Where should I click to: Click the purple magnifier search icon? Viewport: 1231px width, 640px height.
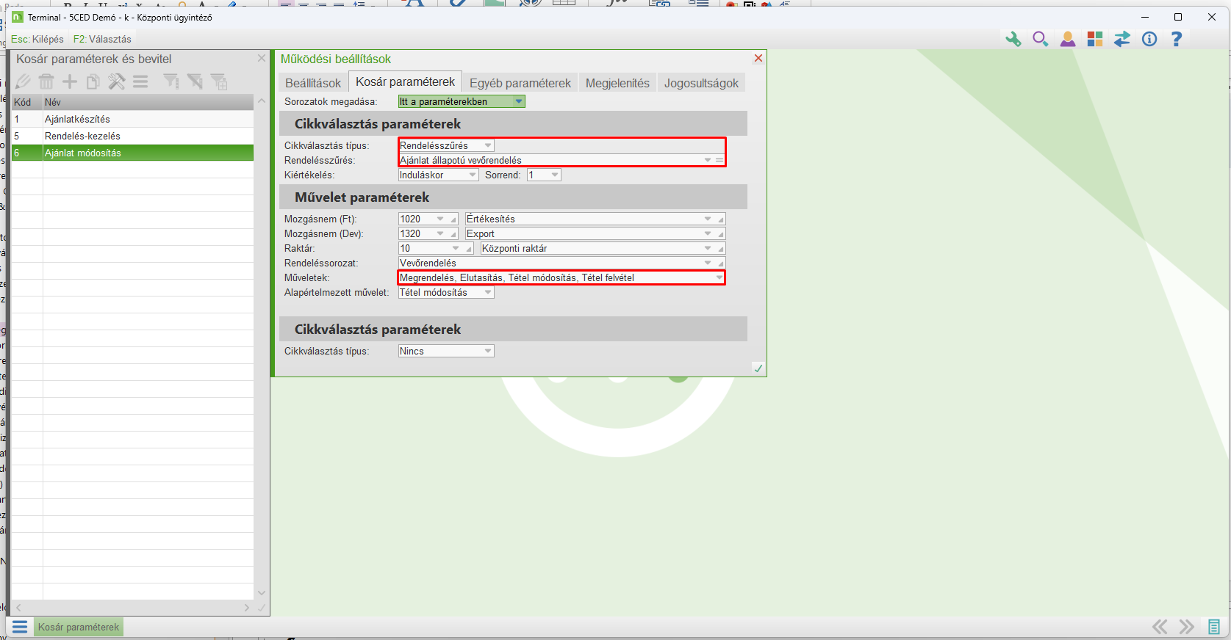tap(1041, 39)
